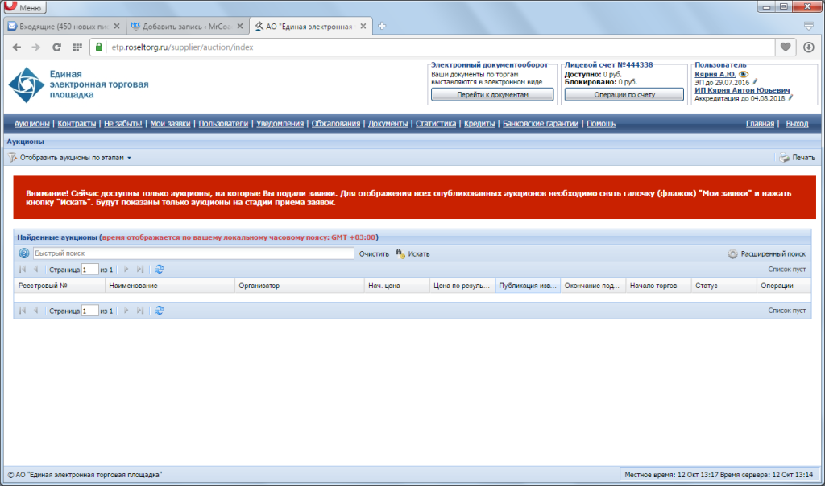Sort by Реестровый № column
This screenshot has height=486, width=825.
point(59,286)
